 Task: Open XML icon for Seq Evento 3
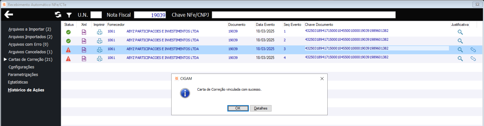click(x=84, y=50)
